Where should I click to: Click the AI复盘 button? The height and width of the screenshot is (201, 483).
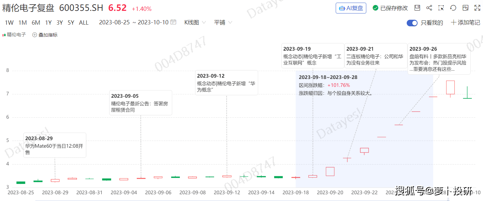click(x=351, y=8)
